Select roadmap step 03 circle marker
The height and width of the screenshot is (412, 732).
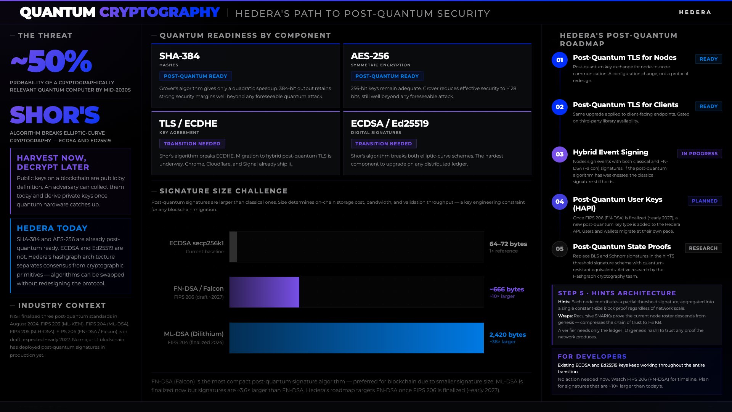pos(559,154)
